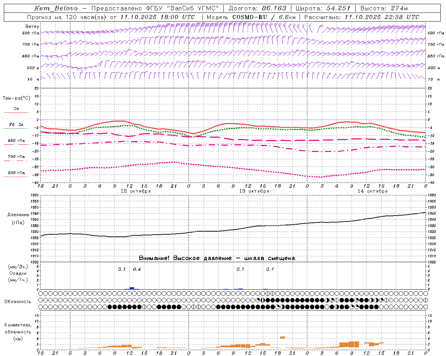Click the Облачность cloud cover label
The width and height of the screenshot is (446, 356).
[18, 301]
